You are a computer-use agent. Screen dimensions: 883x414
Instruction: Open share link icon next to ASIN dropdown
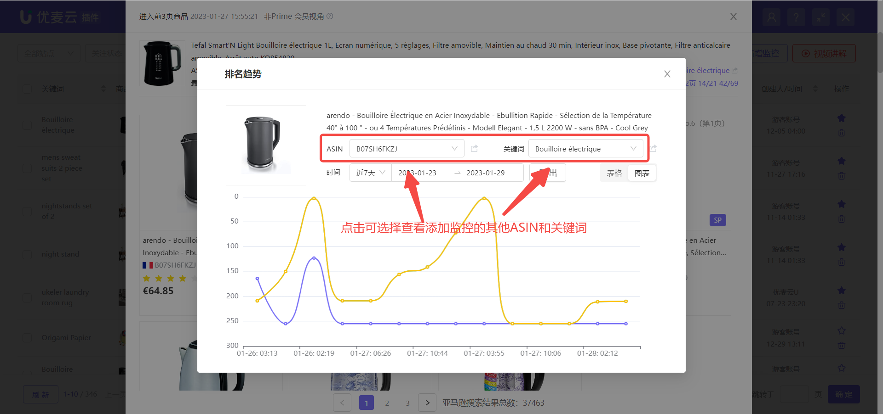474,148
